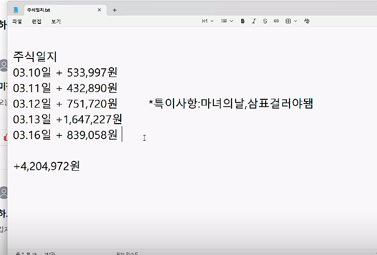Image resolution: width=377 pixels, height=255 pixels.
Task: Open the table insert dropdown
Action: point(291,21)
